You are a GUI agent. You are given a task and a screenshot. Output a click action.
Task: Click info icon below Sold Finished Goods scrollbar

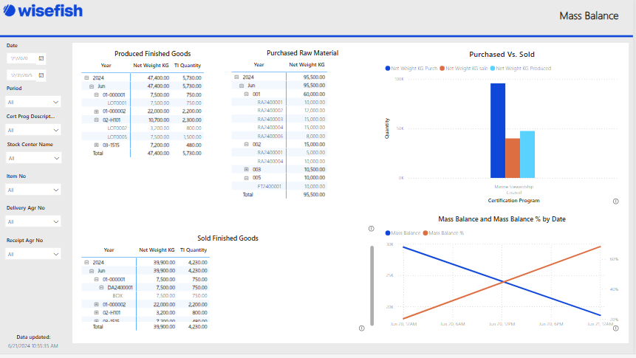point(361,328)
